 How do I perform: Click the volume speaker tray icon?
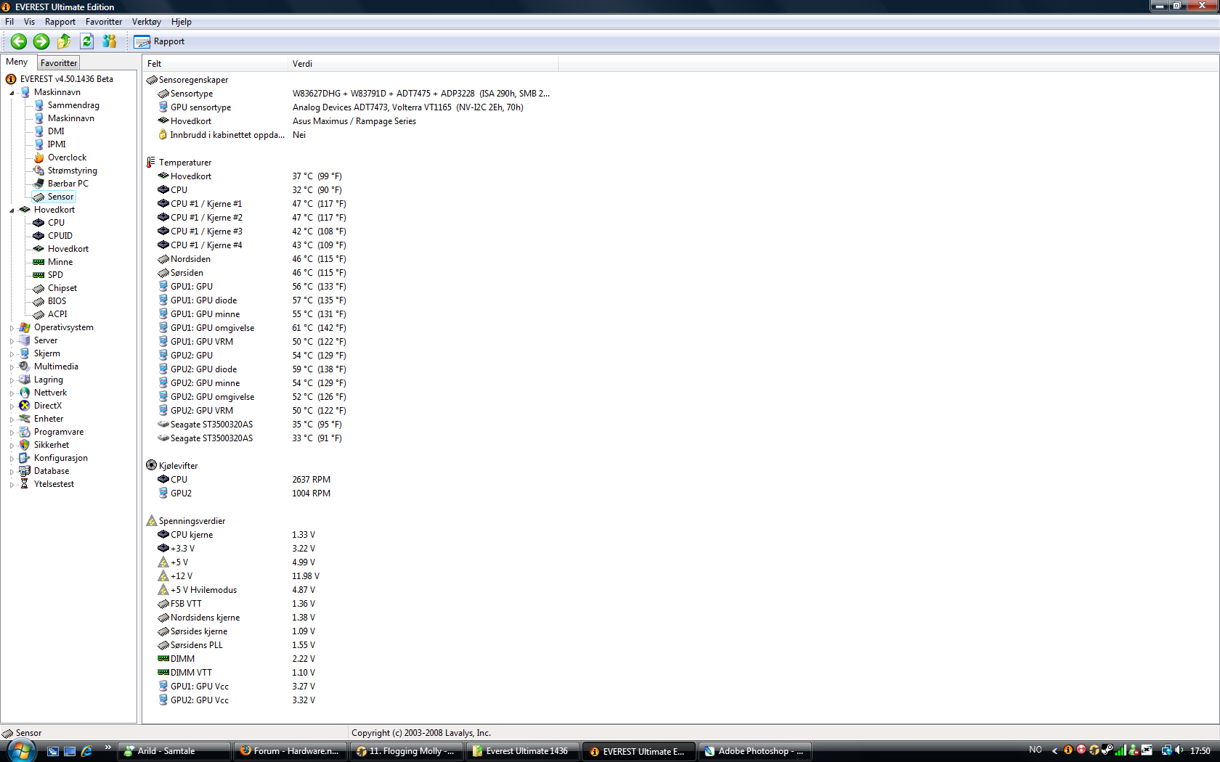(1179, 750)
